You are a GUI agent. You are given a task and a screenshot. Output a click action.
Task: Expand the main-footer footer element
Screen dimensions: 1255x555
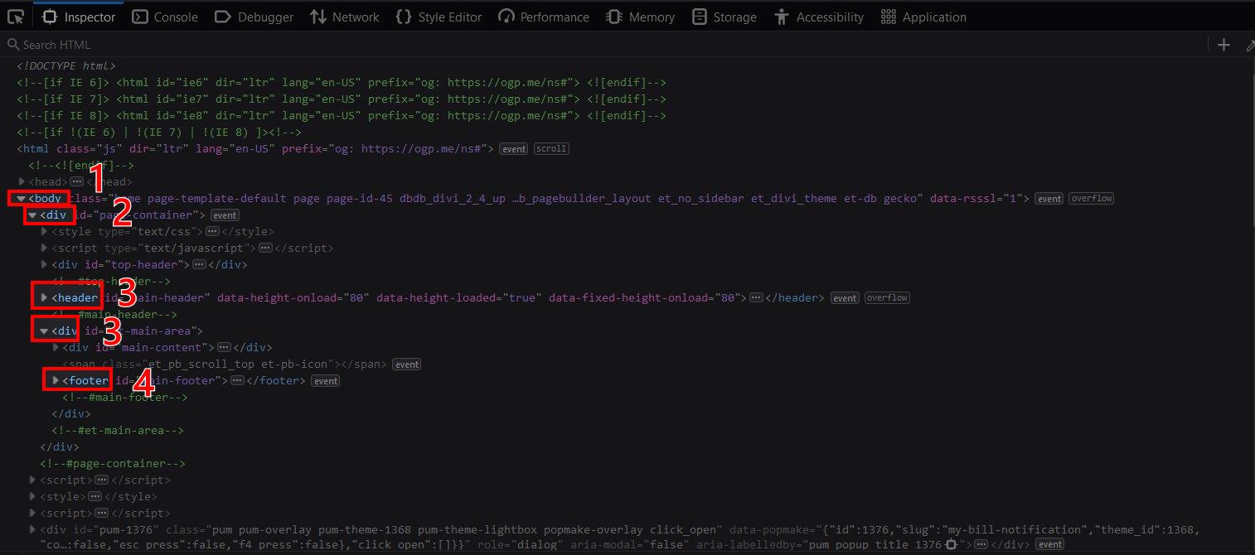point(56,380)
